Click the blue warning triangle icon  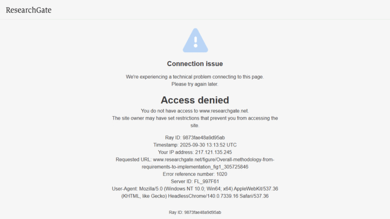point(195,40)
